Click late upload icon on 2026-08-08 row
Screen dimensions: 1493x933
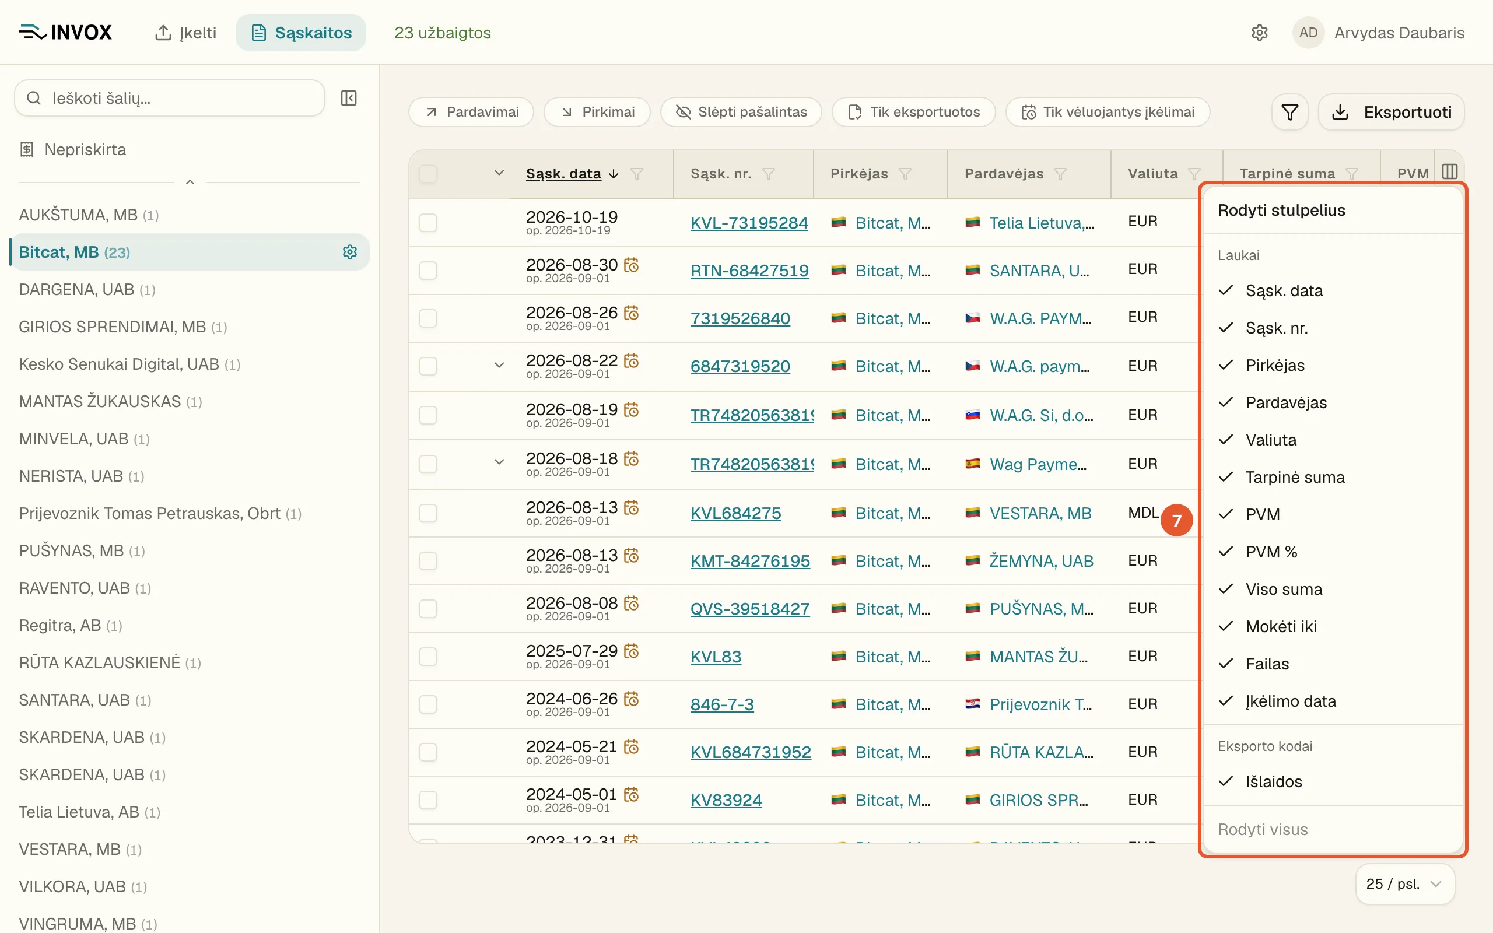click(x=631, y=603)
